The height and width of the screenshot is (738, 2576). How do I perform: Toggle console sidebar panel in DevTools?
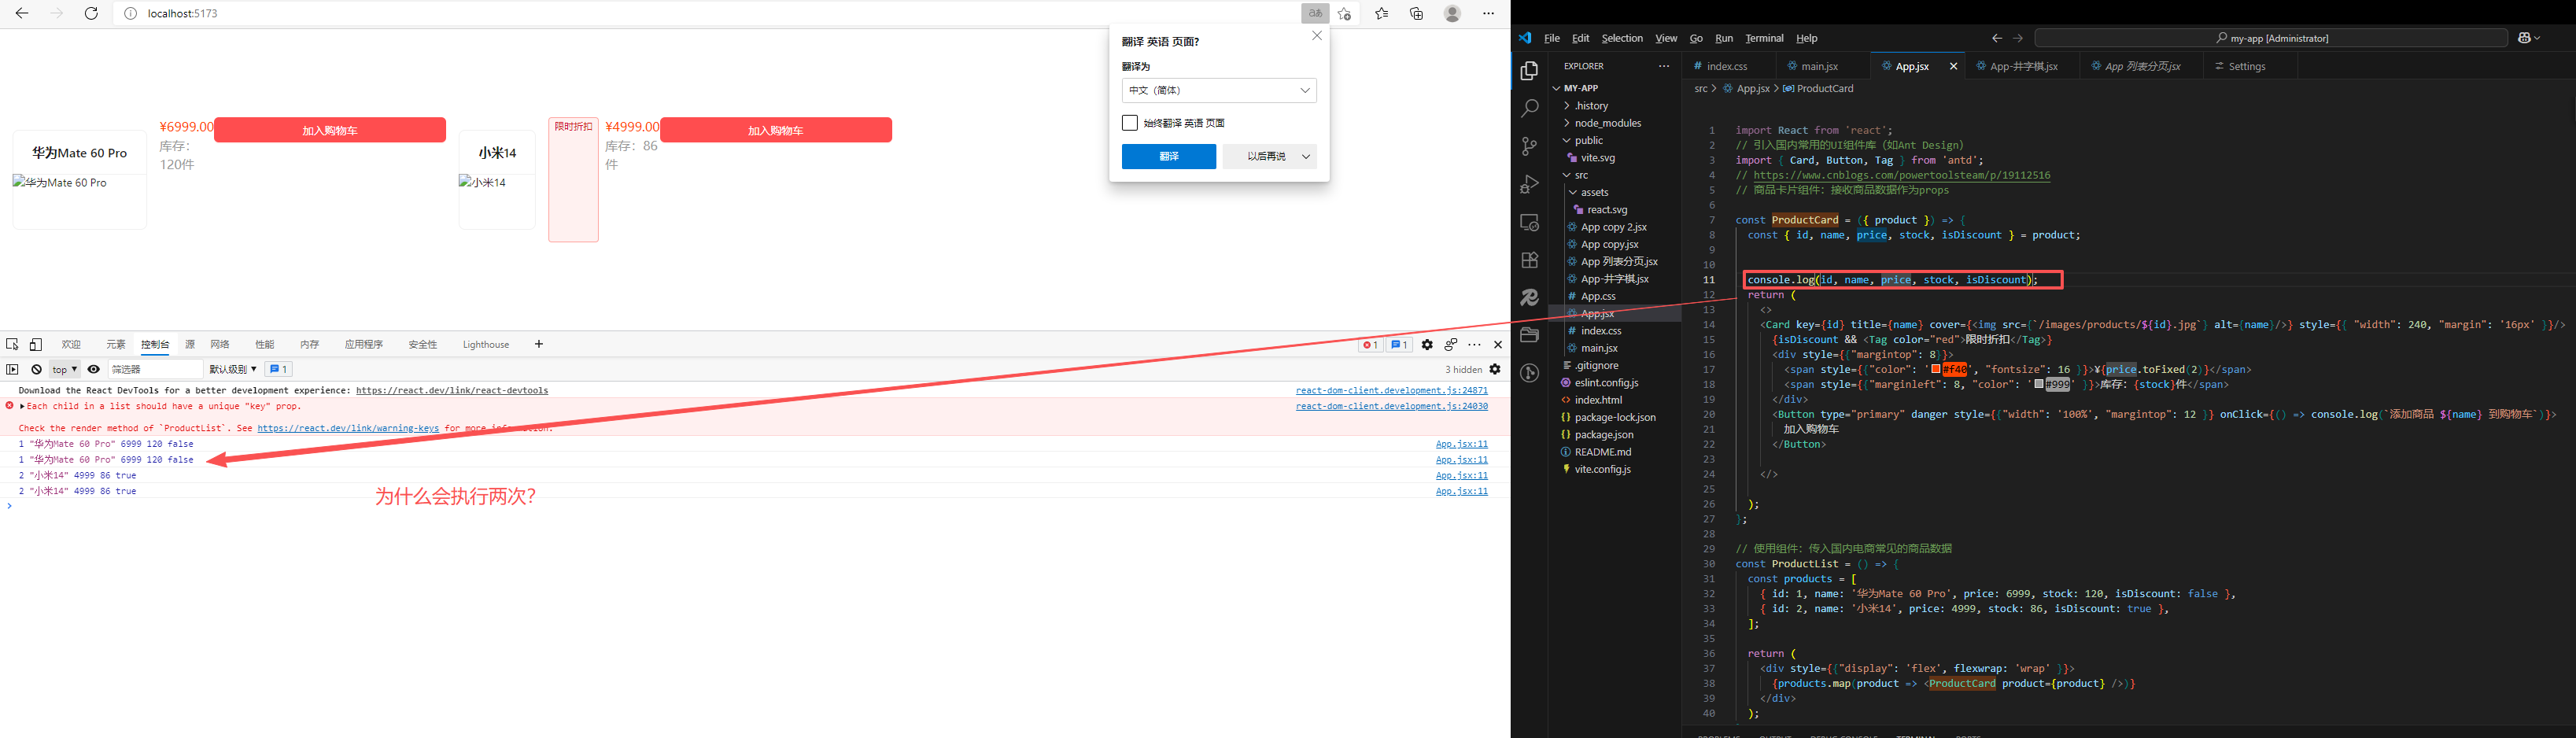click(x=12, y=369)
